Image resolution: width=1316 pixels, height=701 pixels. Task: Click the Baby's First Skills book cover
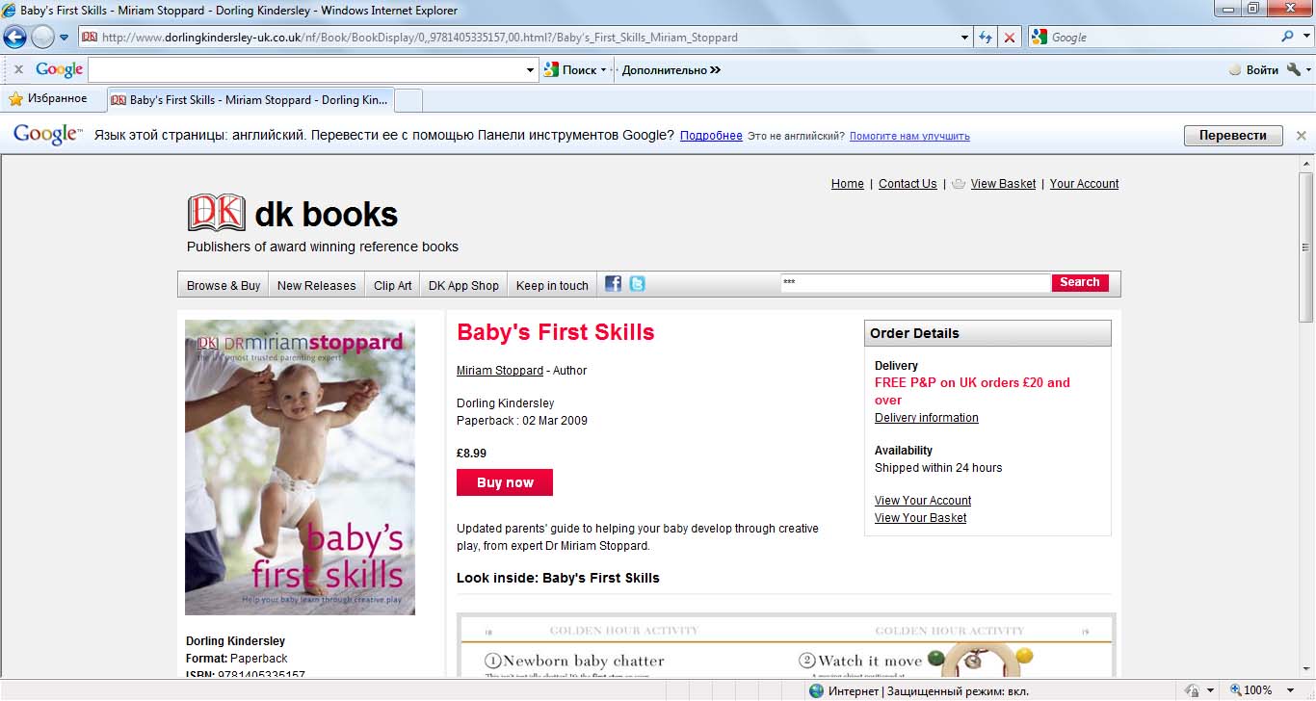tap(300, 467)
